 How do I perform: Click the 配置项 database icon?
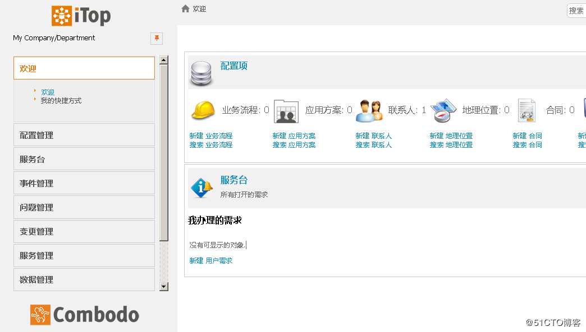(x=201, y=73)
